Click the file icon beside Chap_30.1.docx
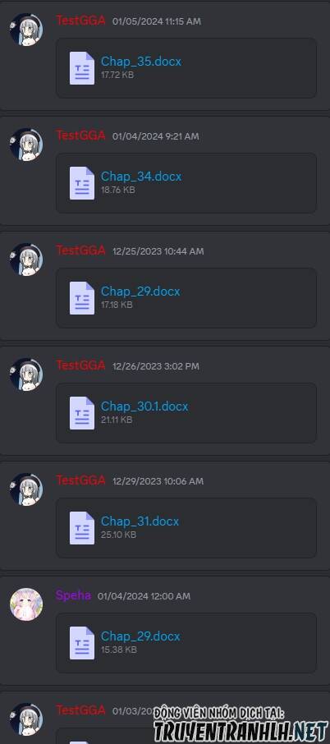The height and width of the screenshot is (744, 330). click(82, 413)
